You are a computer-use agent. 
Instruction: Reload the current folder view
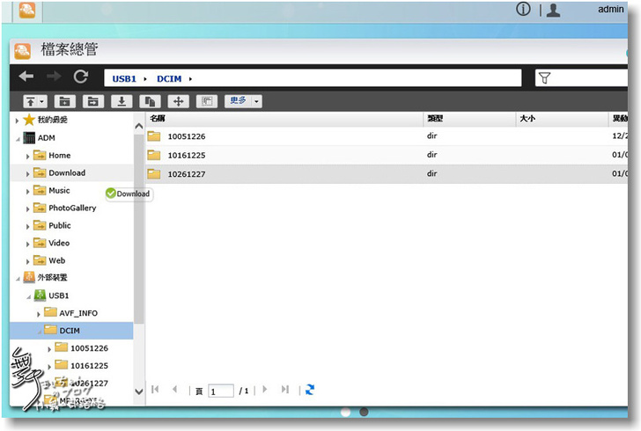pos(80,76)
